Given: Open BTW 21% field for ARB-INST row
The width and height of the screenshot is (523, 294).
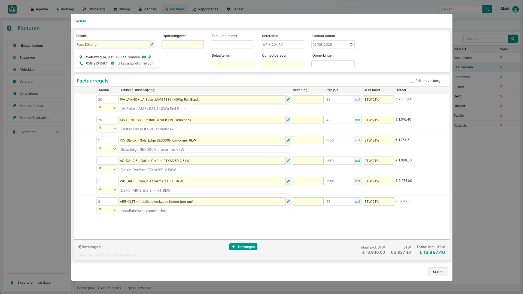Looking at the screenshot, I should tap(379, 202).
